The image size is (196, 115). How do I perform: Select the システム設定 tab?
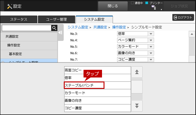[x=94, y=19]
